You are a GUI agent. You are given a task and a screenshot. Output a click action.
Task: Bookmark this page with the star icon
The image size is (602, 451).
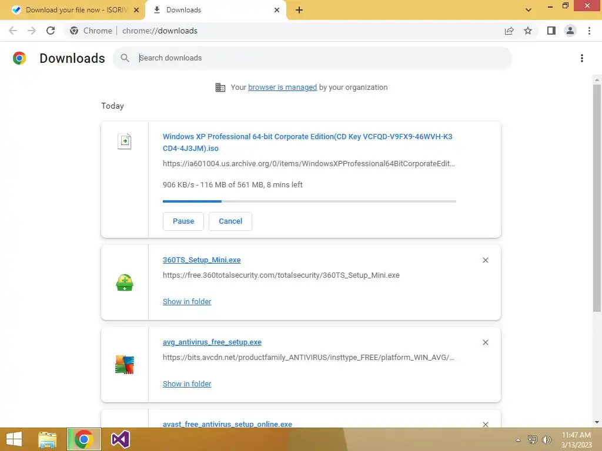tap(528, 31)
